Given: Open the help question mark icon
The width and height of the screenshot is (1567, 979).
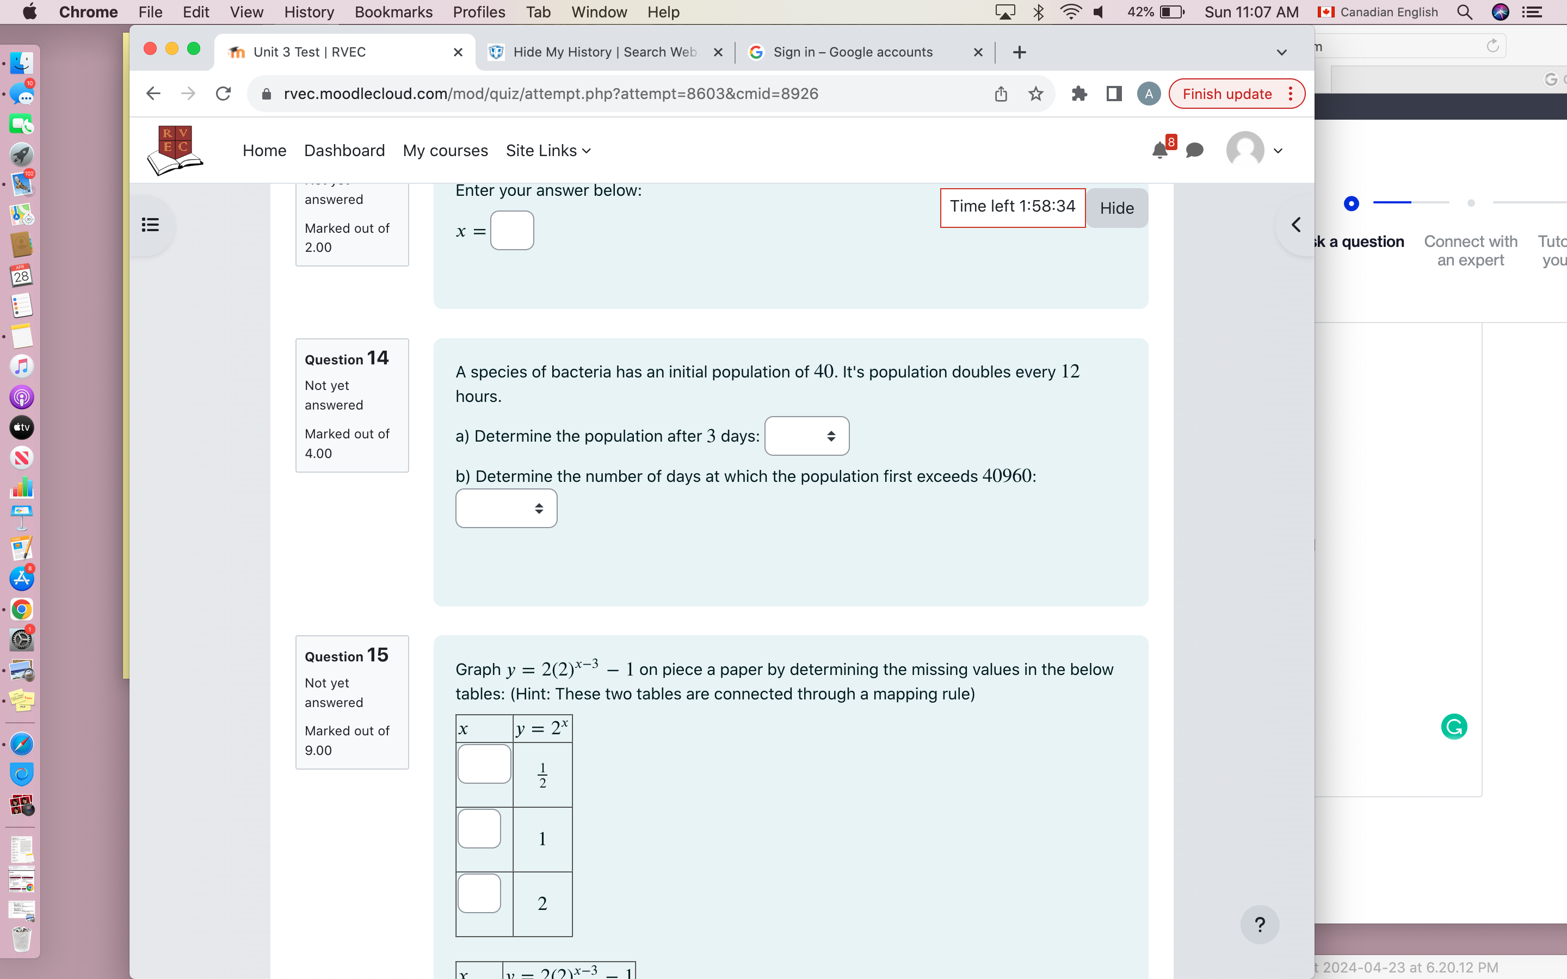Looking at the screenshot, I should point(1259,925).
